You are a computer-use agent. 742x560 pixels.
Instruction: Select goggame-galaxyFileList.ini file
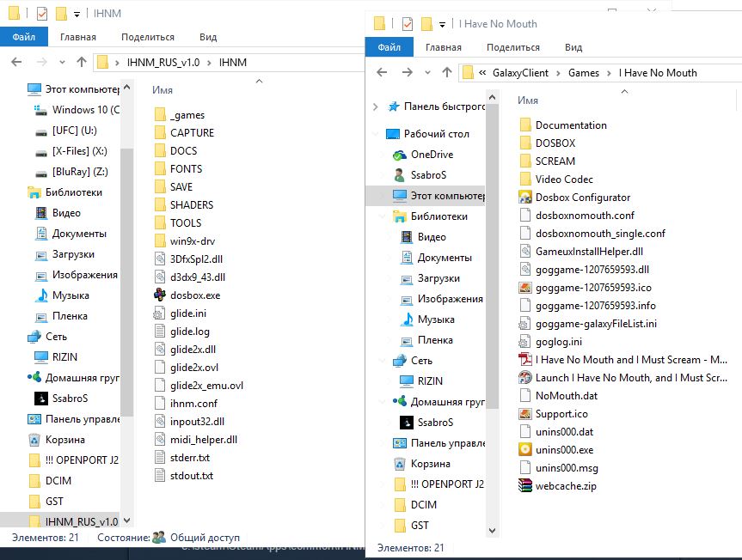588,324
